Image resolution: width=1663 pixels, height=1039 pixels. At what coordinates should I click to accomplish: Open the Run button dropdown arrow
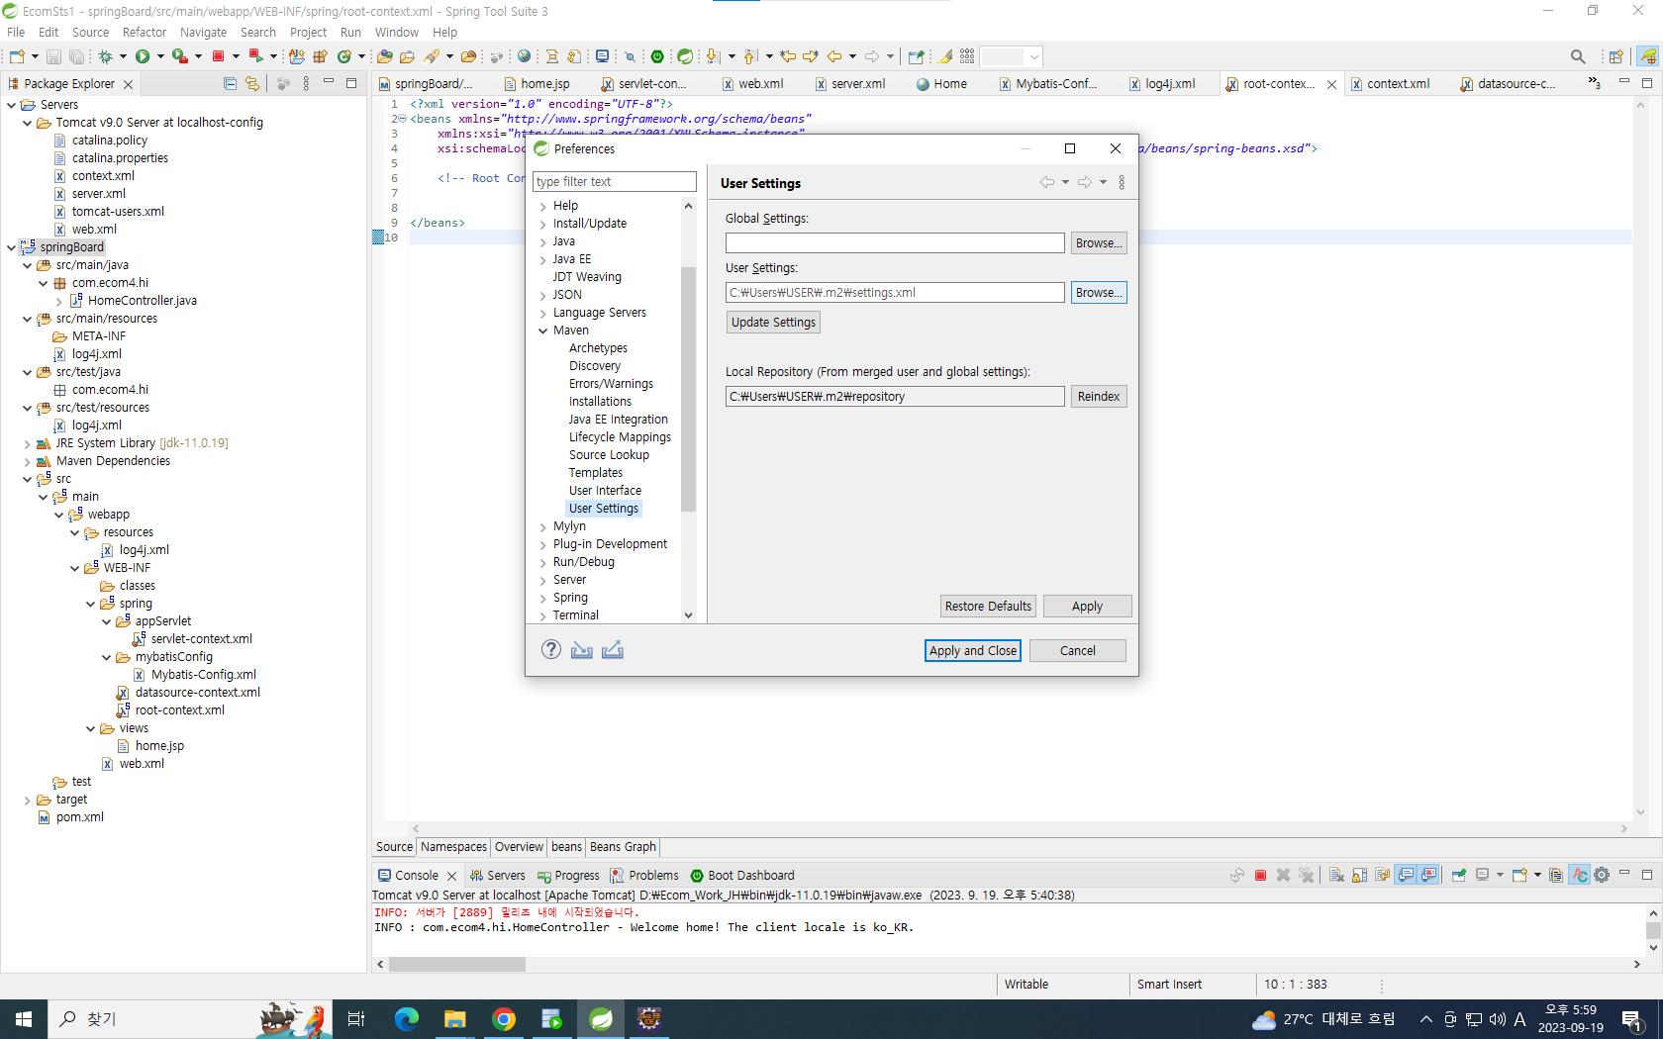tap(160, 56)
